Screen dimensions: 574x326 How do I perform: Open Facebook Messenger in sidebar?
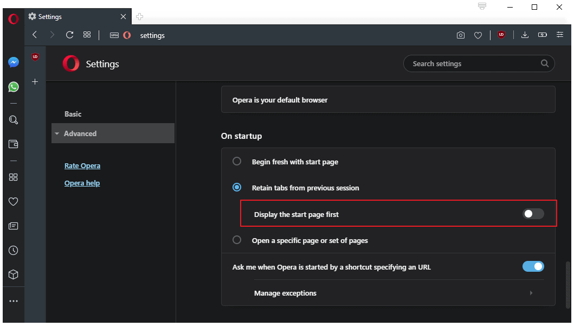tap(14, 62)
